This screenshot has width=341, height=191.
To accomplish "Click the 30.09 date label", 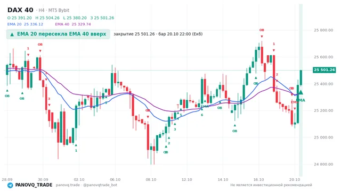I will click(x=43, y=179).
